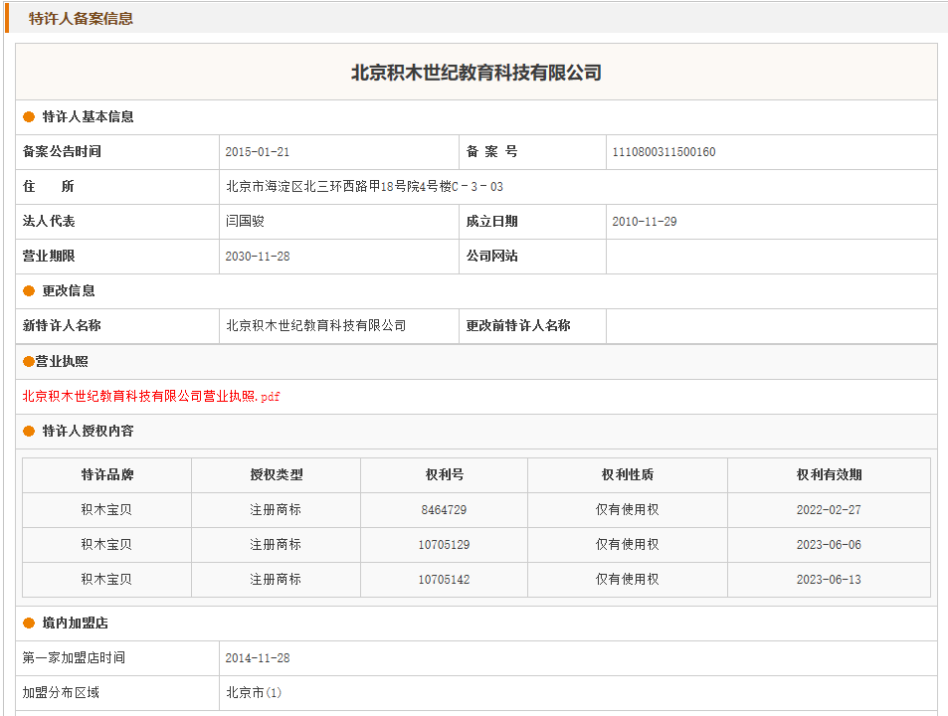Open the 营业执照.pdf business license link
Image resolution: width=948 pixels, height=716 pixels.
[x=151, y=397]
